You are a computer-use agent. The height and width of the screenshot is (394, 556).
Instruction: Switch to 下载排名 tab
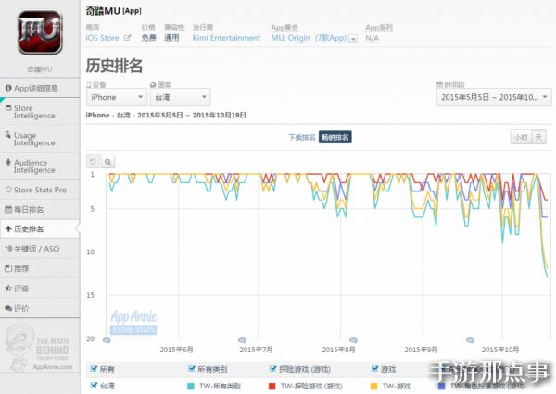(301, 137)
